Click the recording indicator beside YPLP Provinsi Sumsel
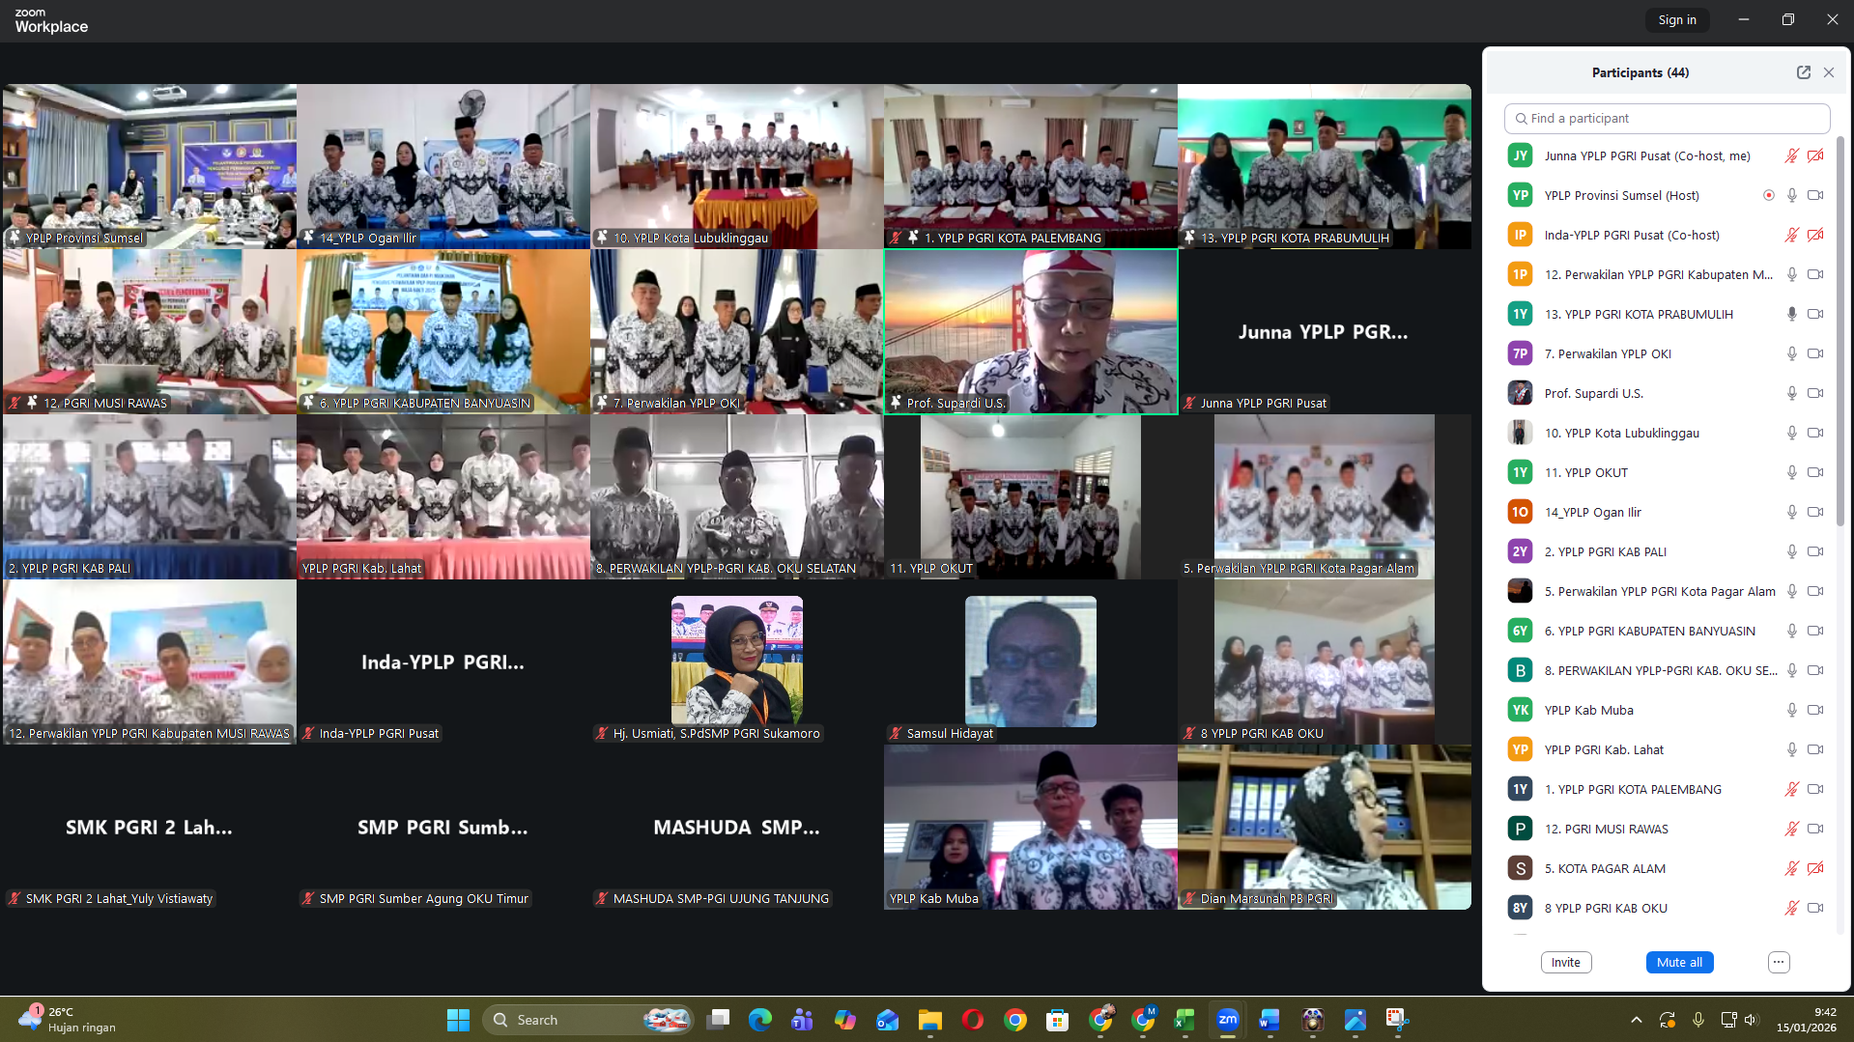This screenshot has height=1042, width=1854. [x=1768, y=196]
